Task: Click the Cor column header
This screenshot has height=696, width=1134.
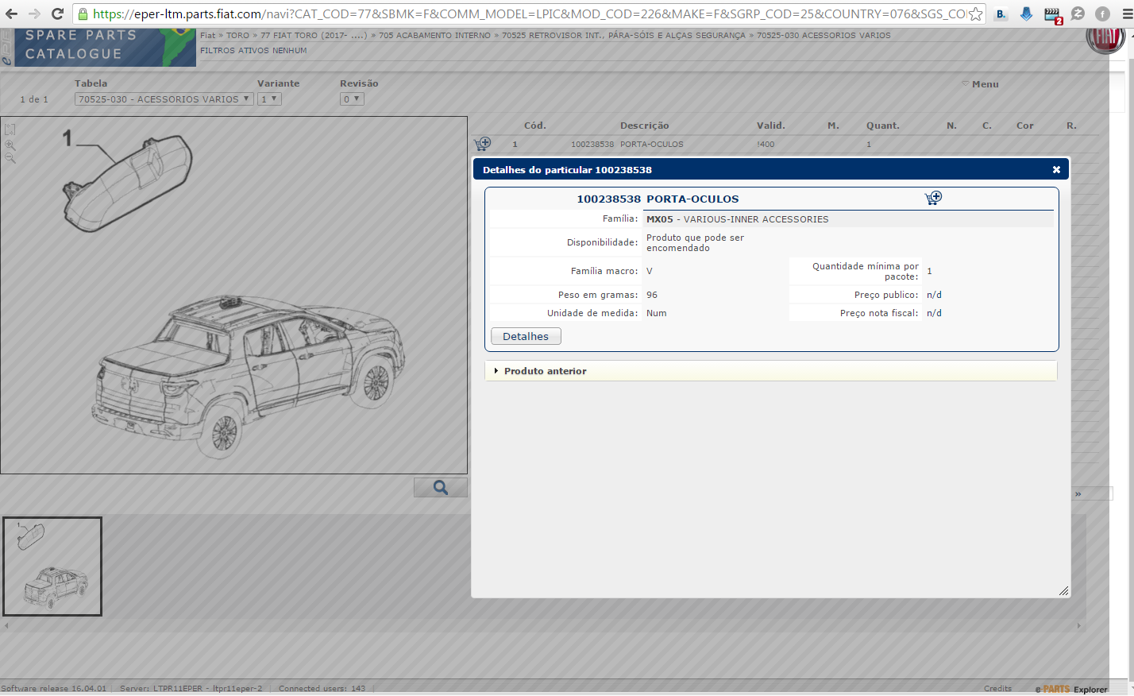Action: pos(1024,126)
